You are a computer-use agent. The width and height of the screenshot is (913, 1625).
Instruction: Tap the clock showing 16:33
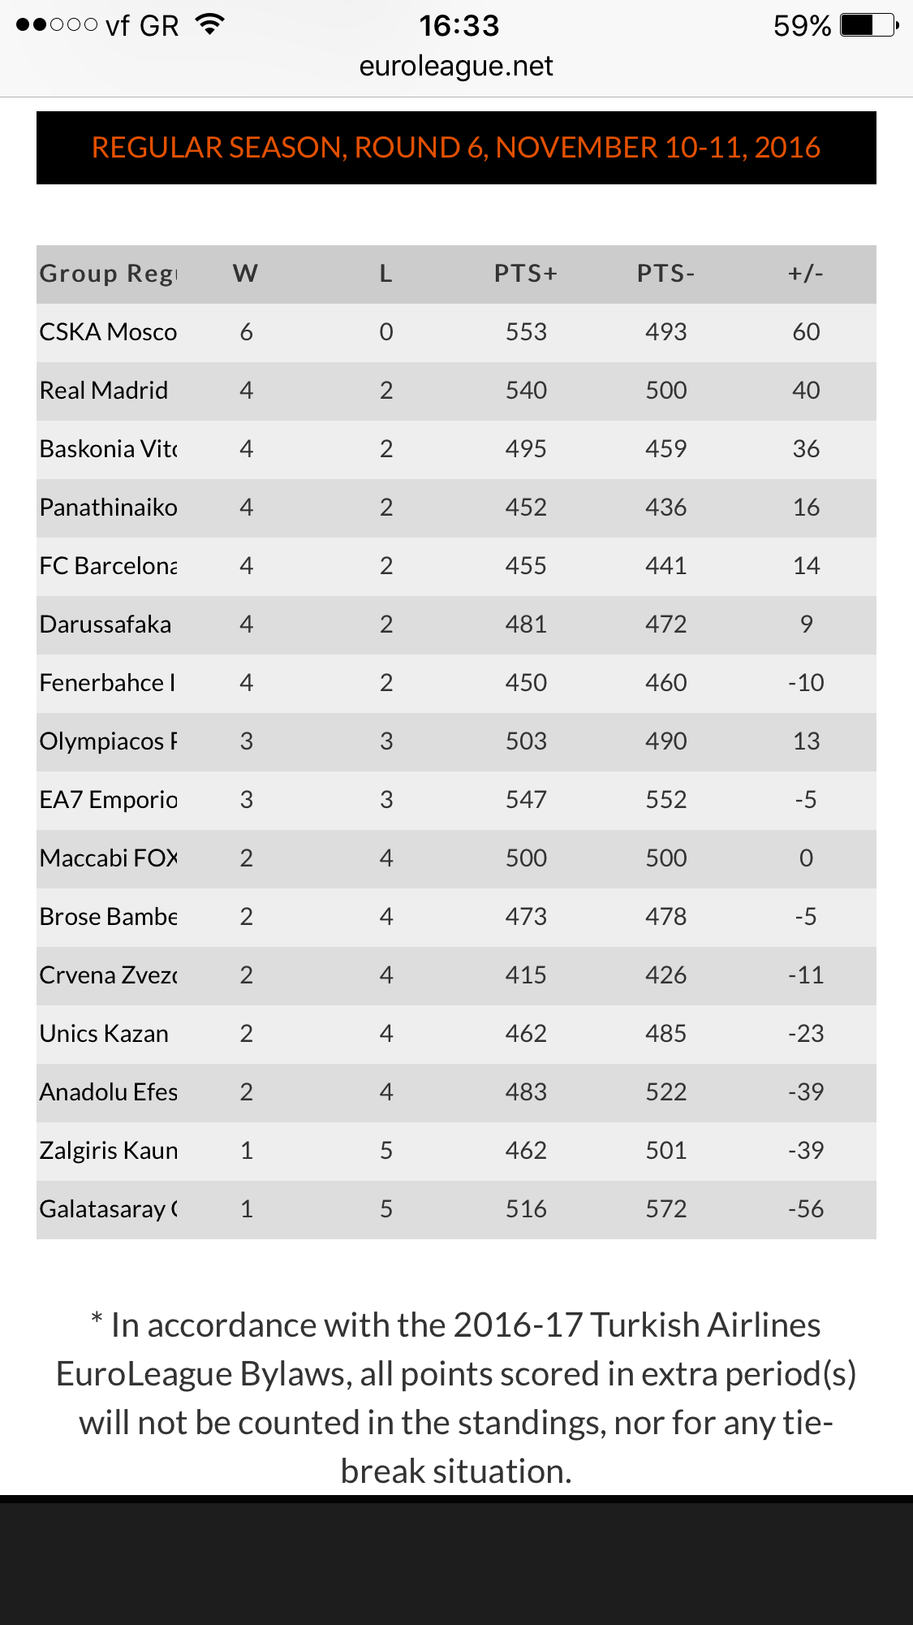(459, 25)
